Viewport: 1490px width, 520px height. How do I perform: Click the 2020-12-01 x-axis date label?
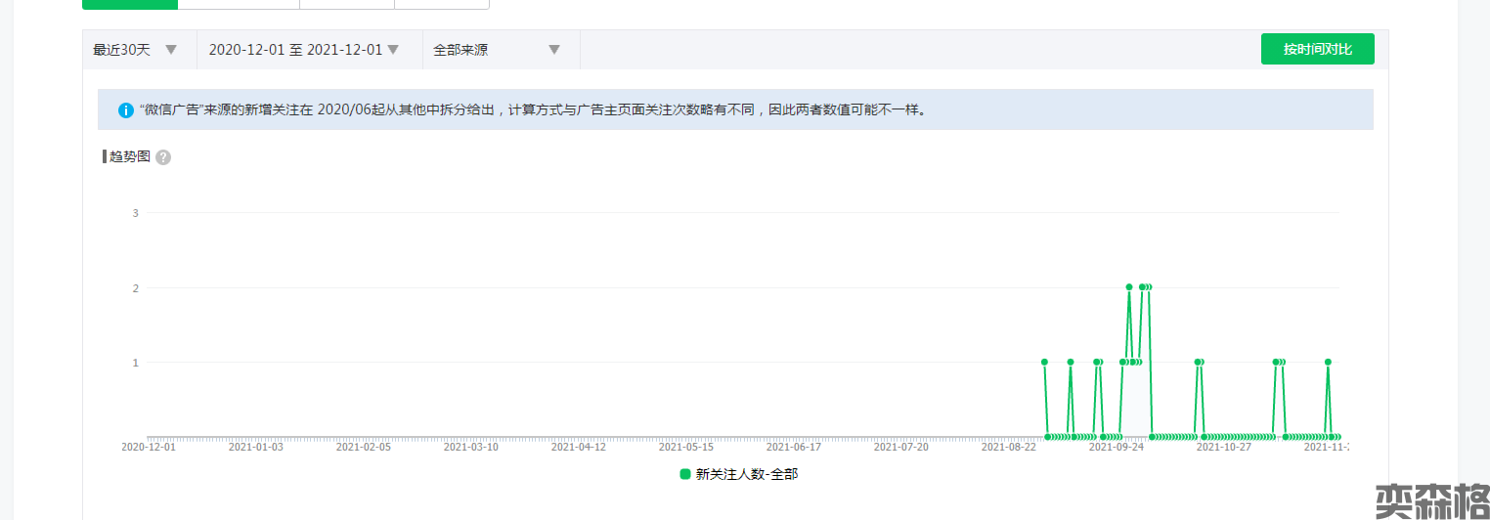[149, 447]
